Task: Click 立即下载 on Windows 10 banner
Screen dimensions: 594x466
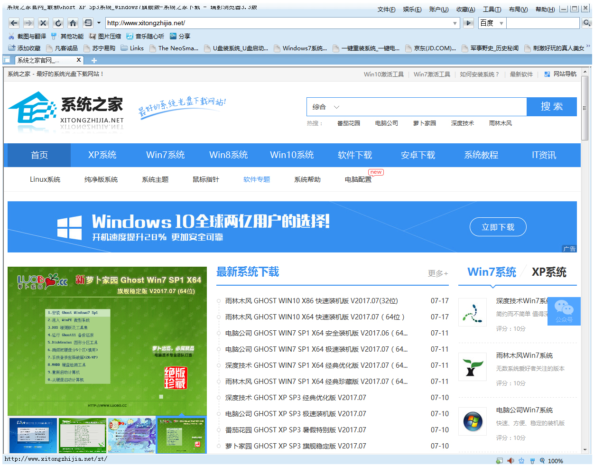Action: tap(498, 227)
